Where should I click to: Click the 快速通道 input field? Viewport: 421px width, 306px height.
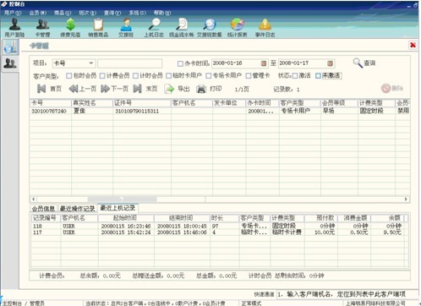pyautogui.click(x=347, y=294)
